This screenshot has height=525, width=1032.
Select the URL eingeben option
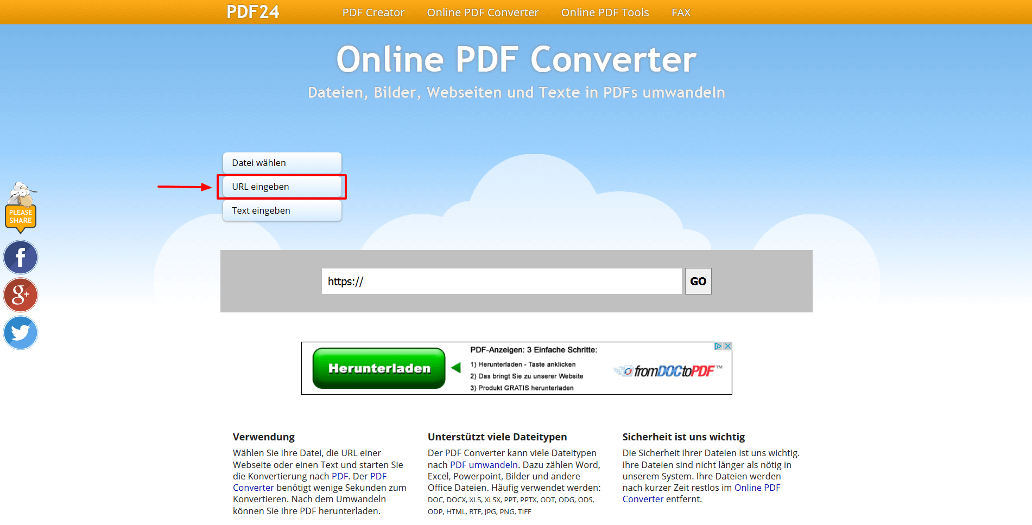282,187
